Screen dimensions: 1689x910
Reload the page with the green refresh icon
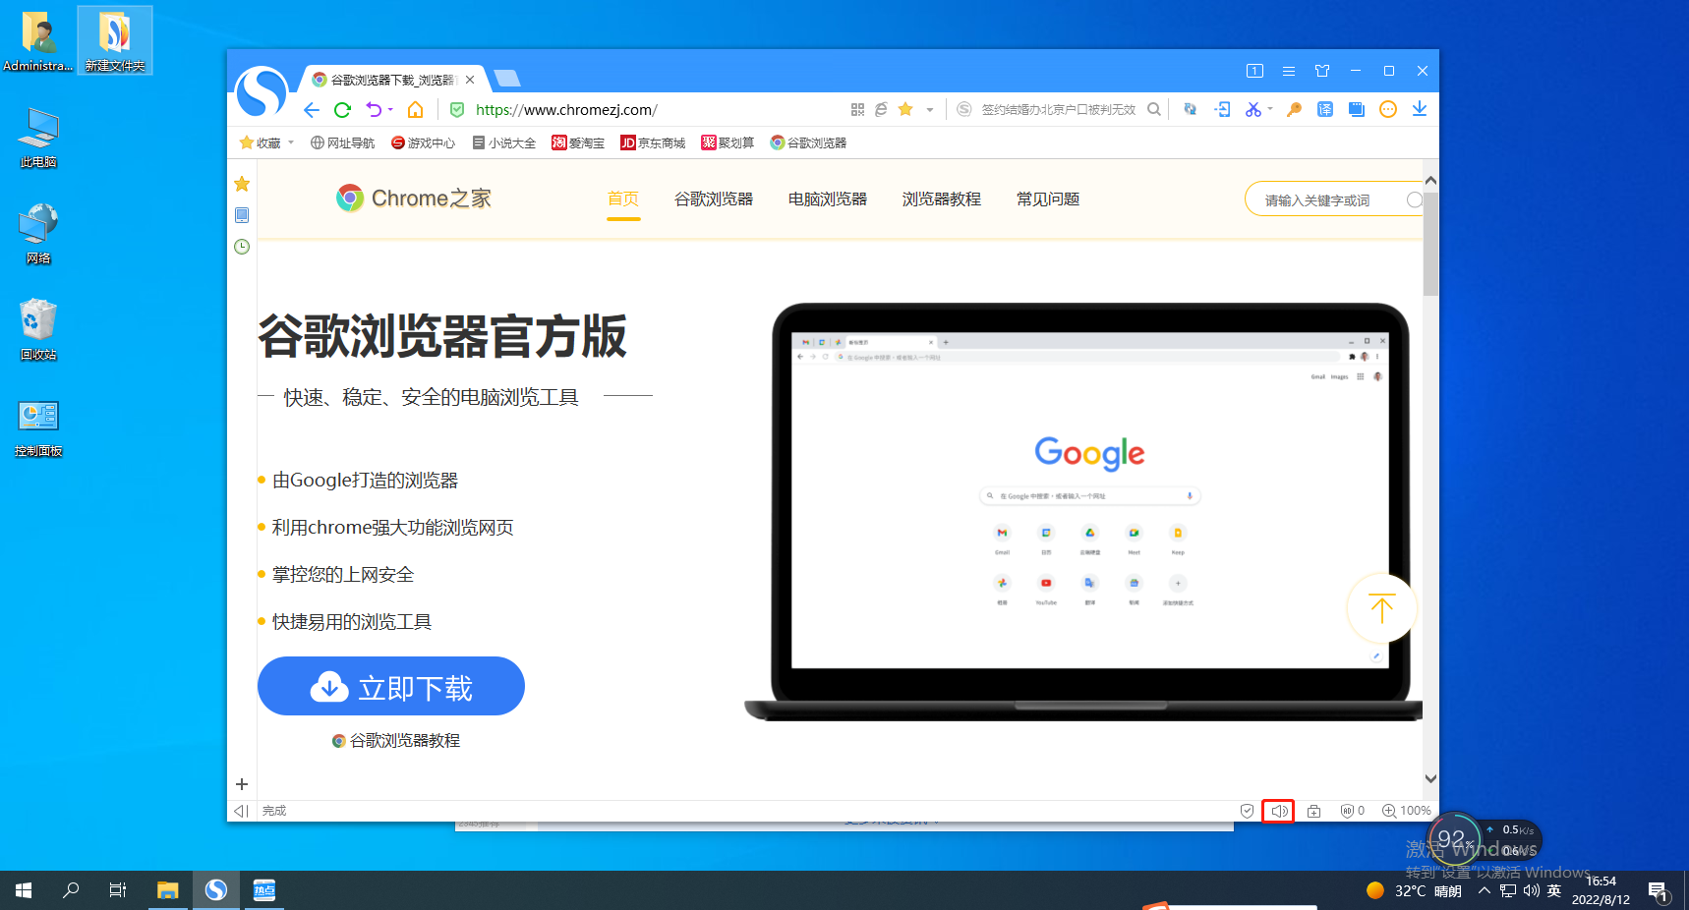click(342, 110)
